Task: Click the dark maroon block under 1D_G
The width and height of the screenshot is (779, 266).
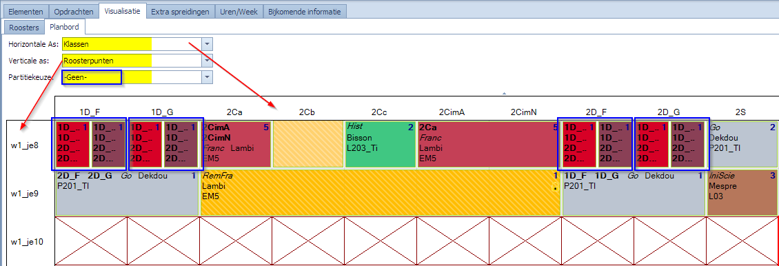Action: click(181, 145)
